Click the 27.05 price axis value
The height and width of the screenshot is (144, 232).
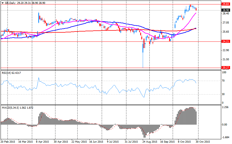226,23
